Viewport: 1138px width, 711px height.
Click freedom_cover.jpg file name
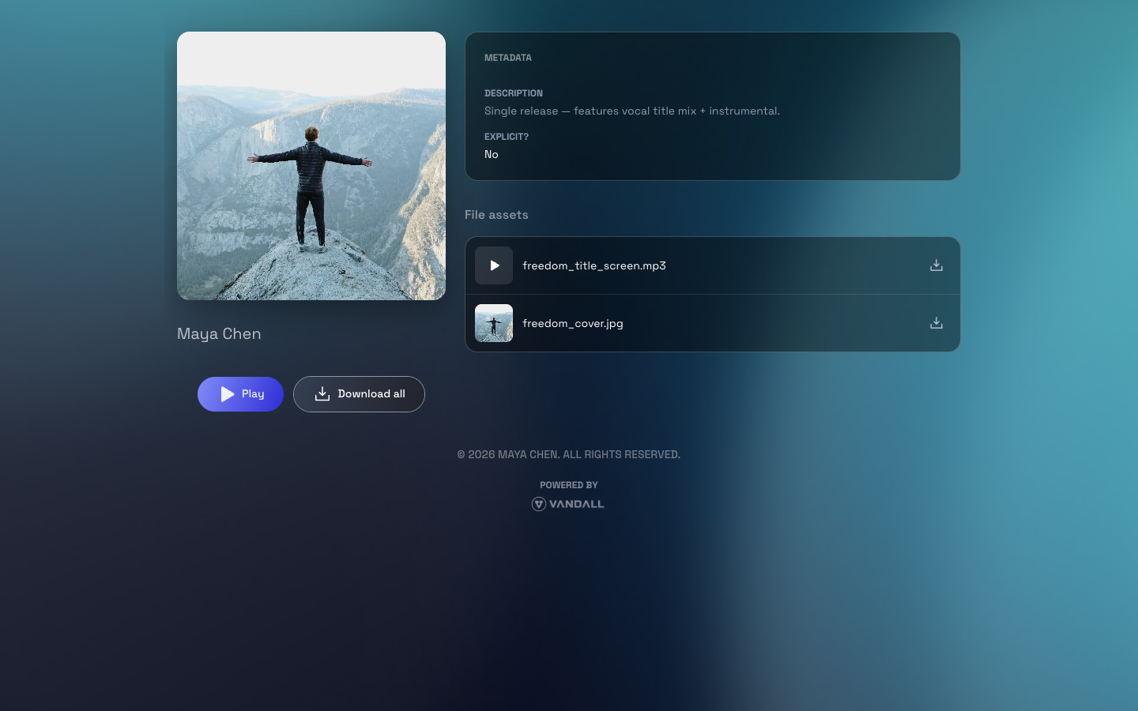tap(573, 323)
